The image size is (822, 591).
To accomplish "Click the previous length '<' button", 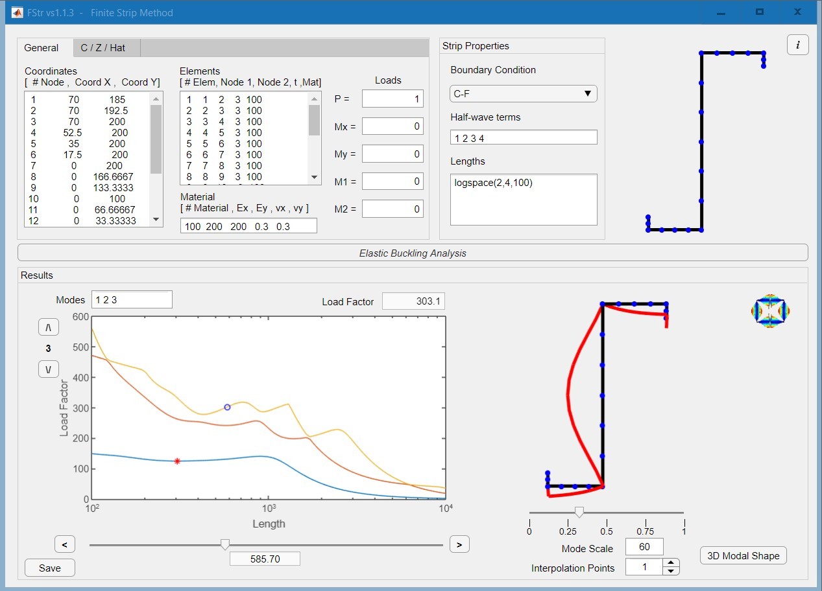I will pos(64,544).
